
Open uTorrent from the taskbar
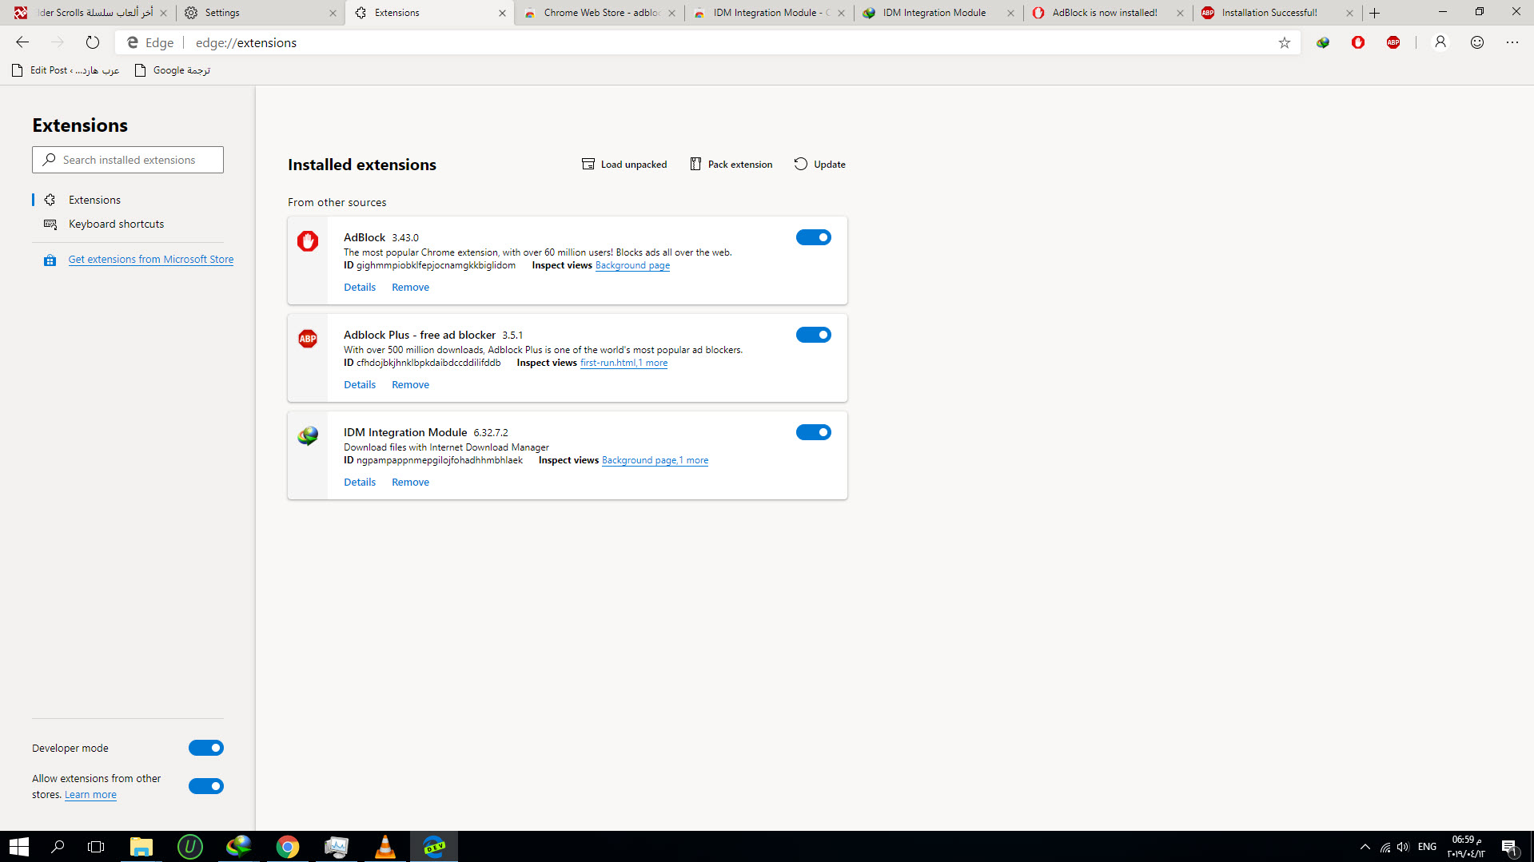click(x=190, y=847)
